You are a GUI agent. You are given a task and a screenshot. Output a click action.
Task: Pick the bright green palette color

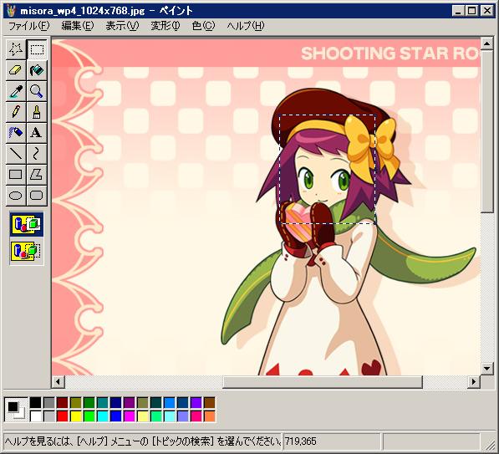(x=89, y=416)
